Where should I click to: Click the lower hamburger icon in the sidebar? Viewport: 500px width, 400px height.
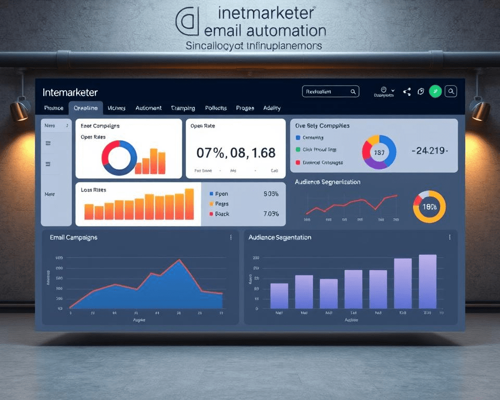pyautogui.click(x=48, y=164)
